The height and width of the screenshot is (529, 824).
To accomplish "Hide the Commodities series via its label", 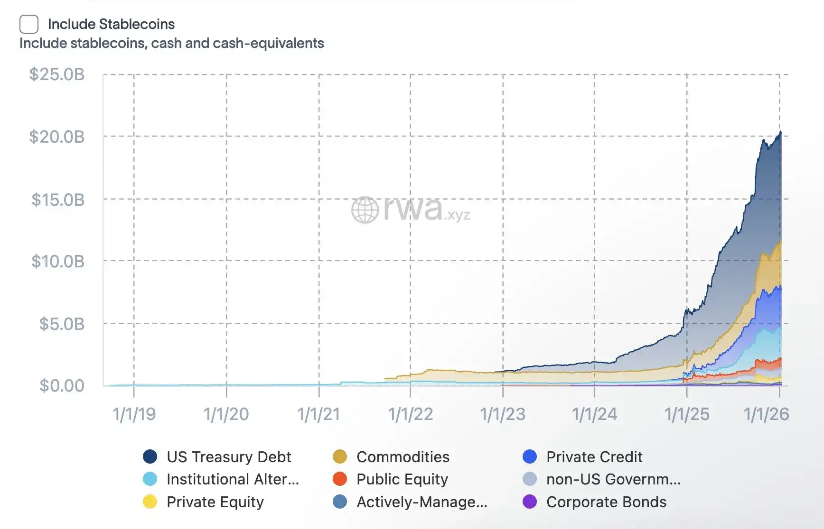I will (403, 456).
